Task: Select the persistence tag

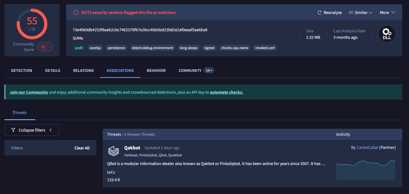Action: 116,48
